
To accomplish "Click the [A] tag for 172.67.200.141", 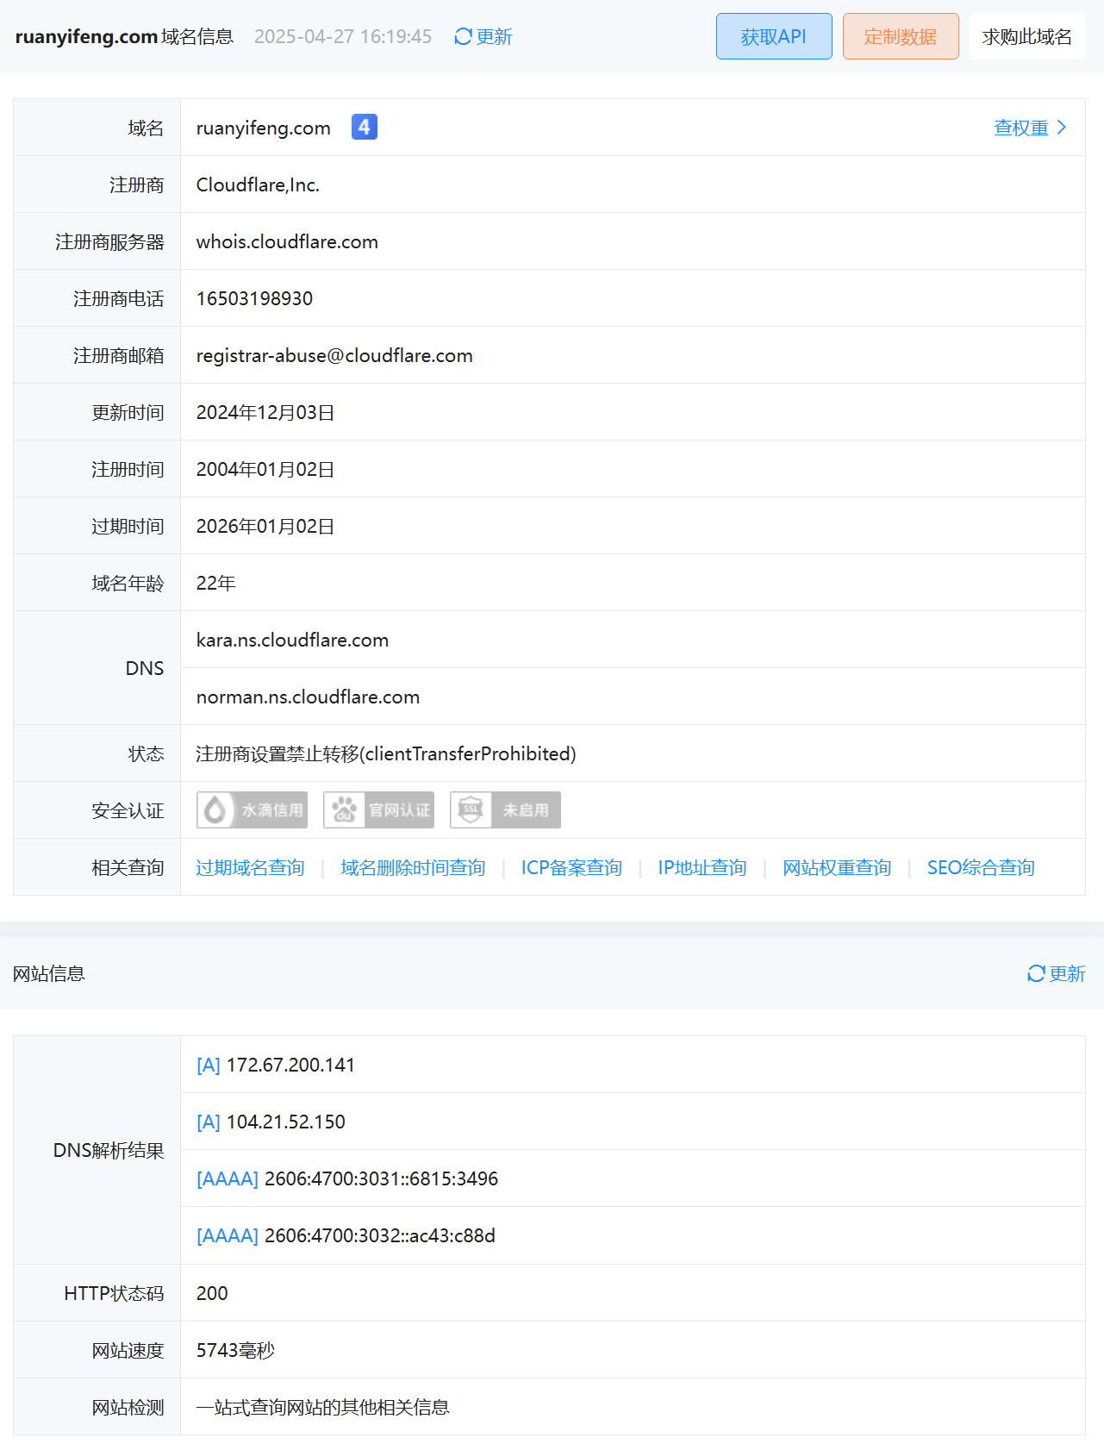I will coord(209,1065).
